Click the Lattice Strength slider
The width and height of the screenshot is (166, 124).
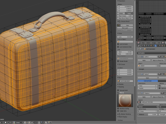[152, 69]
